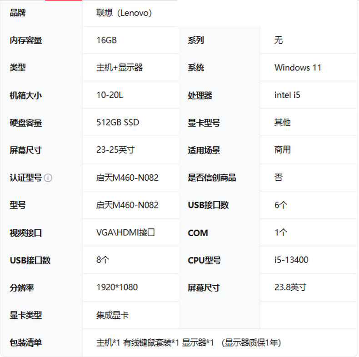Screen dimensions: 359x357
Task: Select the 16GB memory value
Action: click(107, 40)
